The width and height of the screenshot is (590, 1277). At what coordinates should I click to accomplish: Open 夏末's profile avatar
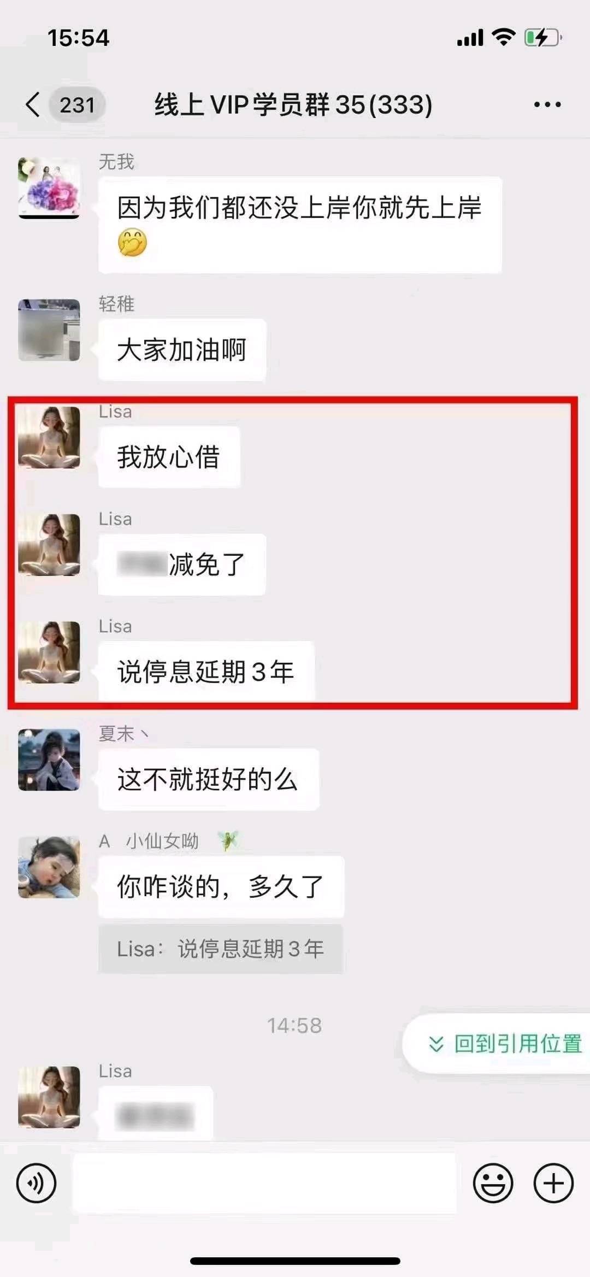(x=49, y=760)
